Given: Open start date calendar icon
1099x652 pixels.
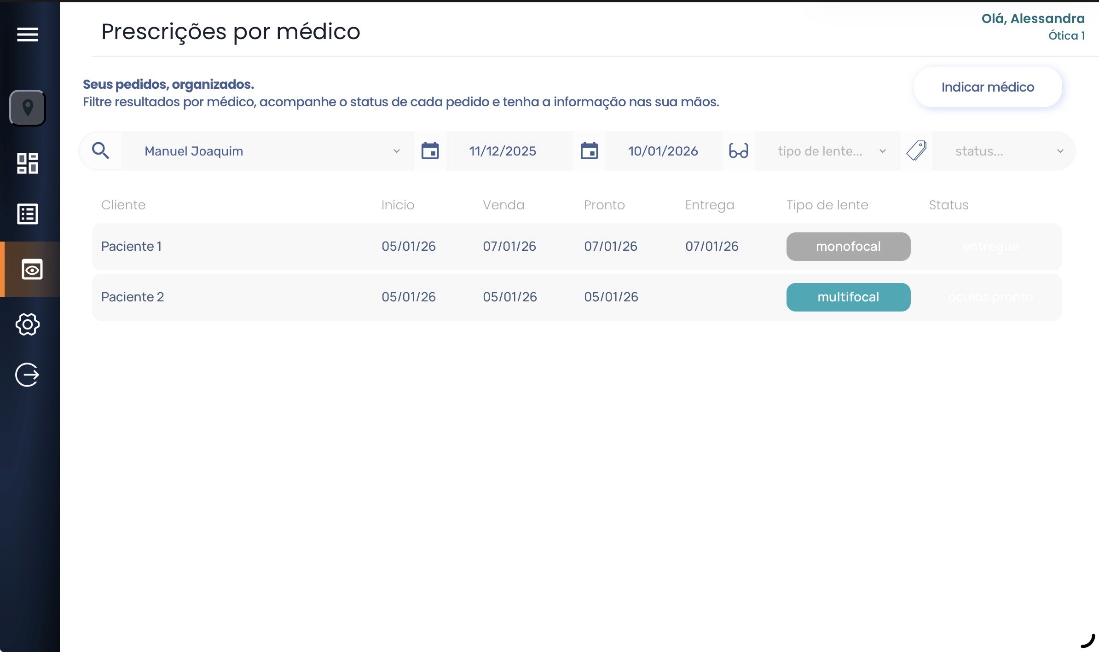Looking at the screenshot, I should [x=430, y=151].
